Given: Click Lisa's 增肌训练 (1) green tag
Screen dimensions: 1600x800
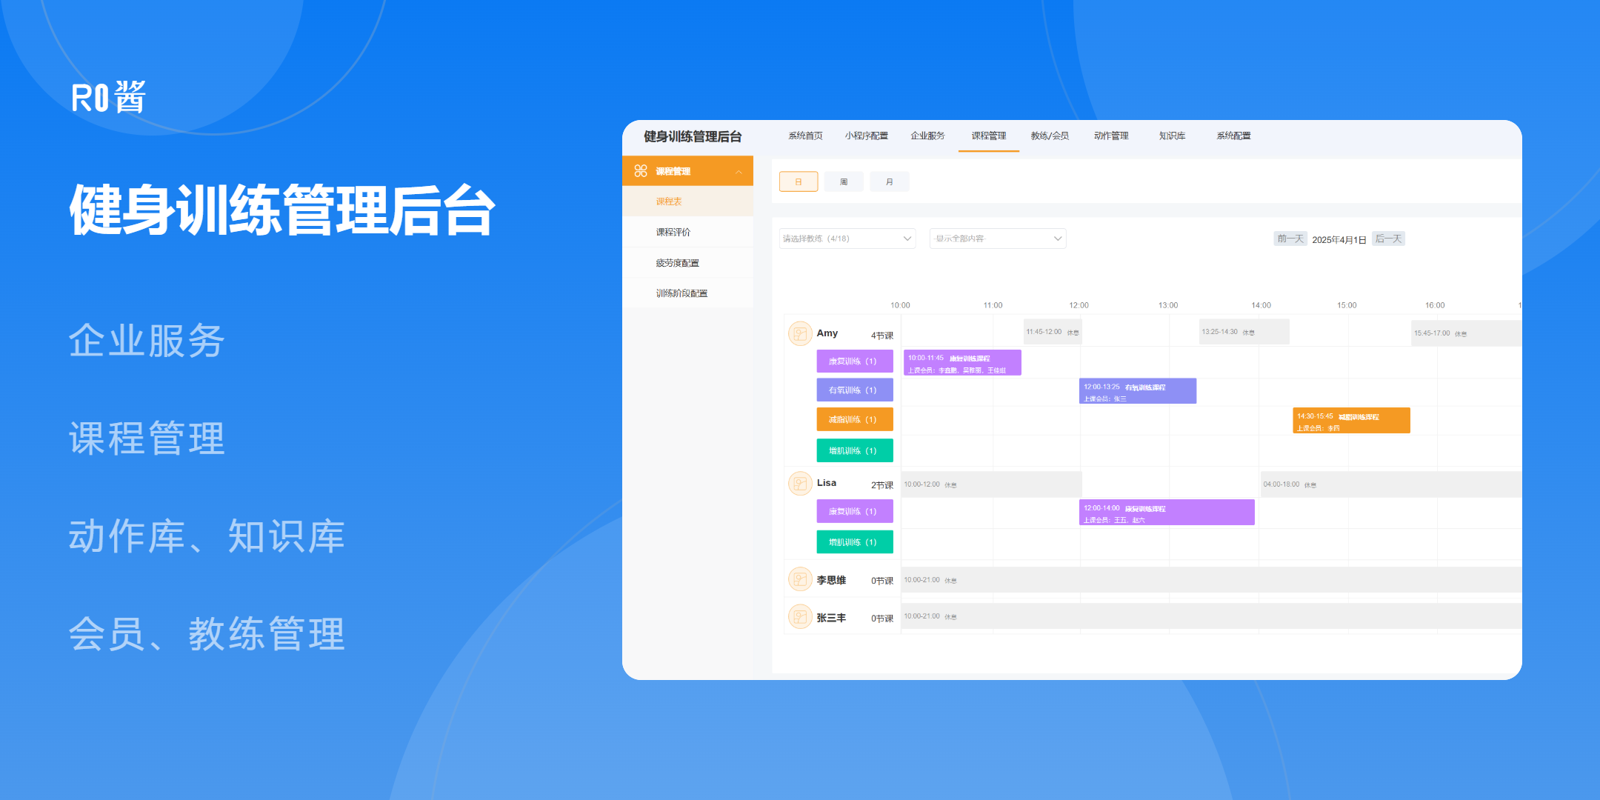Looking at the screenshot, I should [855, 542].
